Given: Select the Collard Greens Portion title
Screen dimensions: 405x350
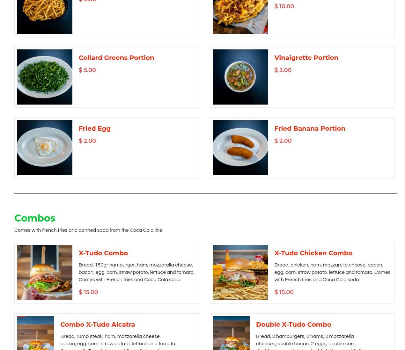Looking at the screenshot, I should coord(116,58).
